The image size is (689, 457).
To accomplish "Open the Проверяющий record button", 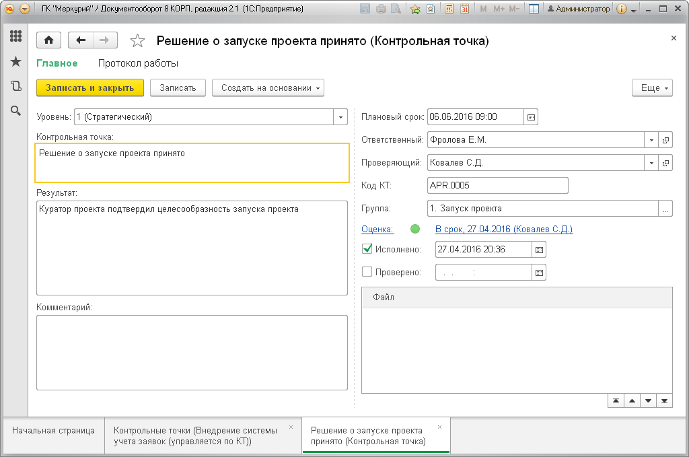I will coord(665,163).
